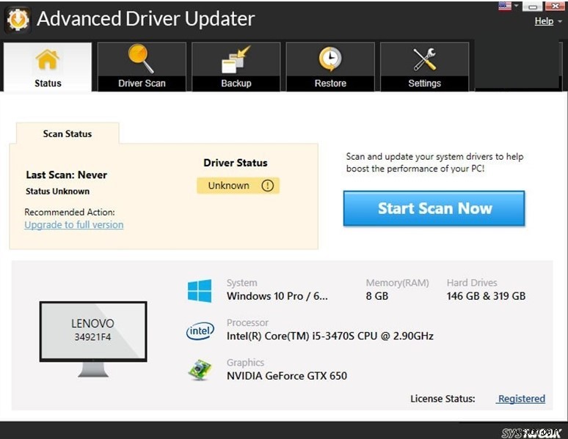Click the info icon next to Unknown

pos(267,186)
